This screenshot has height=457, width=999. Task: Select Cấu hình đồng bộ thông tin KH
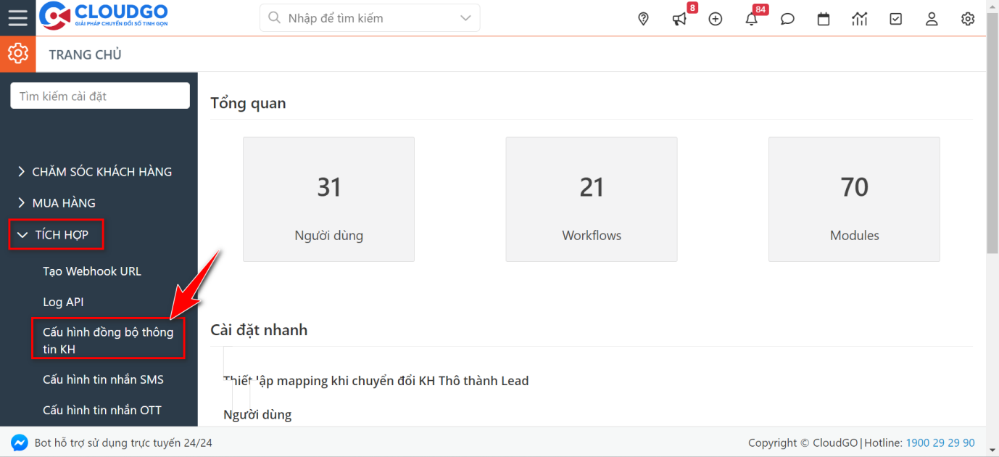108,340
